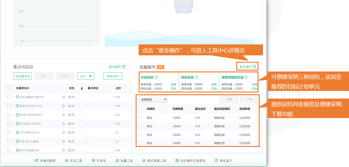Click the 启用 status for 新款汽车报价2016
Image resolution: width=349 pixels, height=167 pixels.
pos(71,106)
